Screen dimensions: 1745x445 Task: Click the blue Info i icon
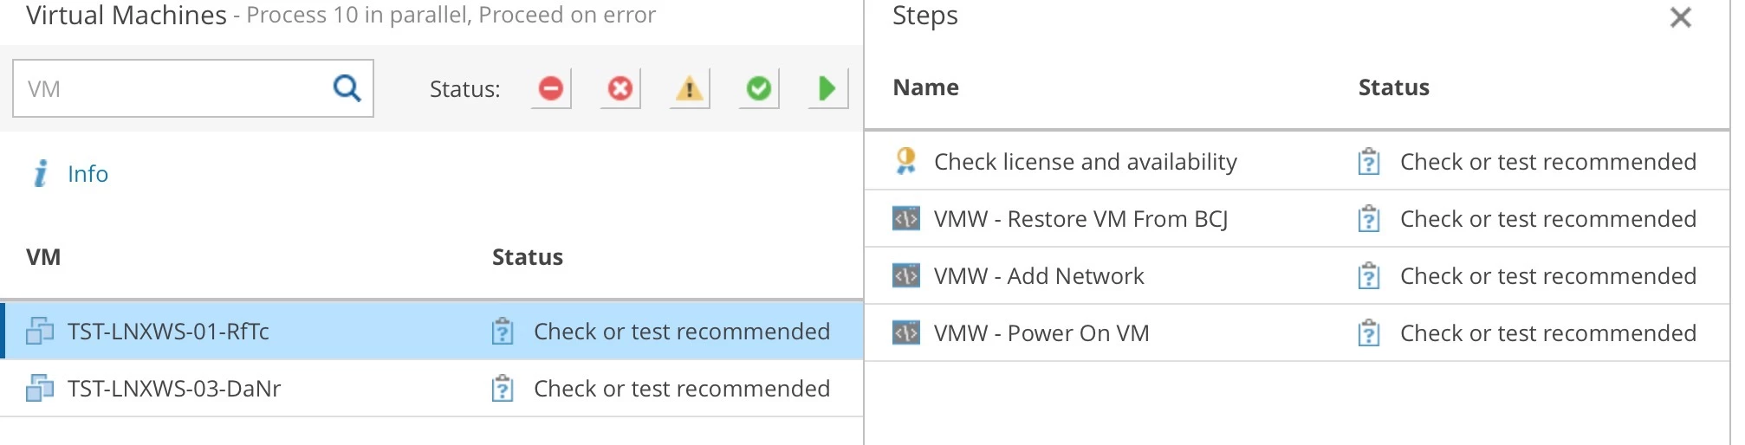(41, 173)
